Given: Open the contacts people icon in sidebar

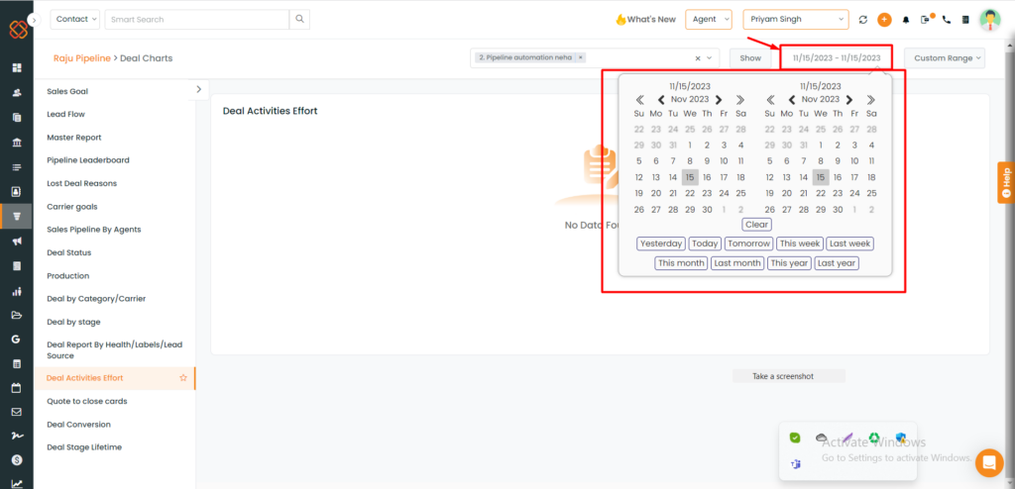Looking at the screenshot, I should (x=17, y=92).
